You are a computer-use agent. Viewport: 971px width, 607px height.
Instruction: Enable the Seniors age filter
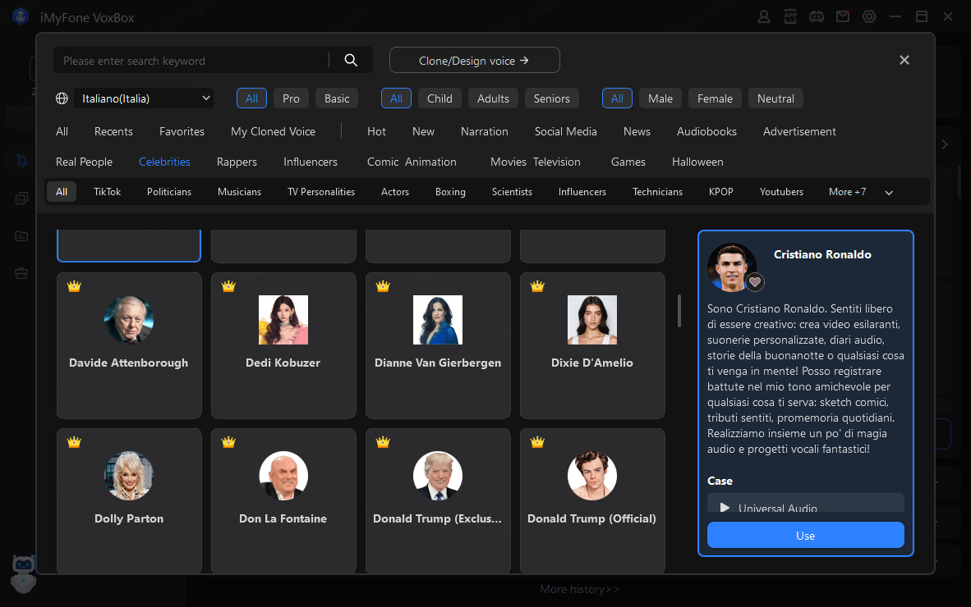pyautogui.click(x=551, y=98)
